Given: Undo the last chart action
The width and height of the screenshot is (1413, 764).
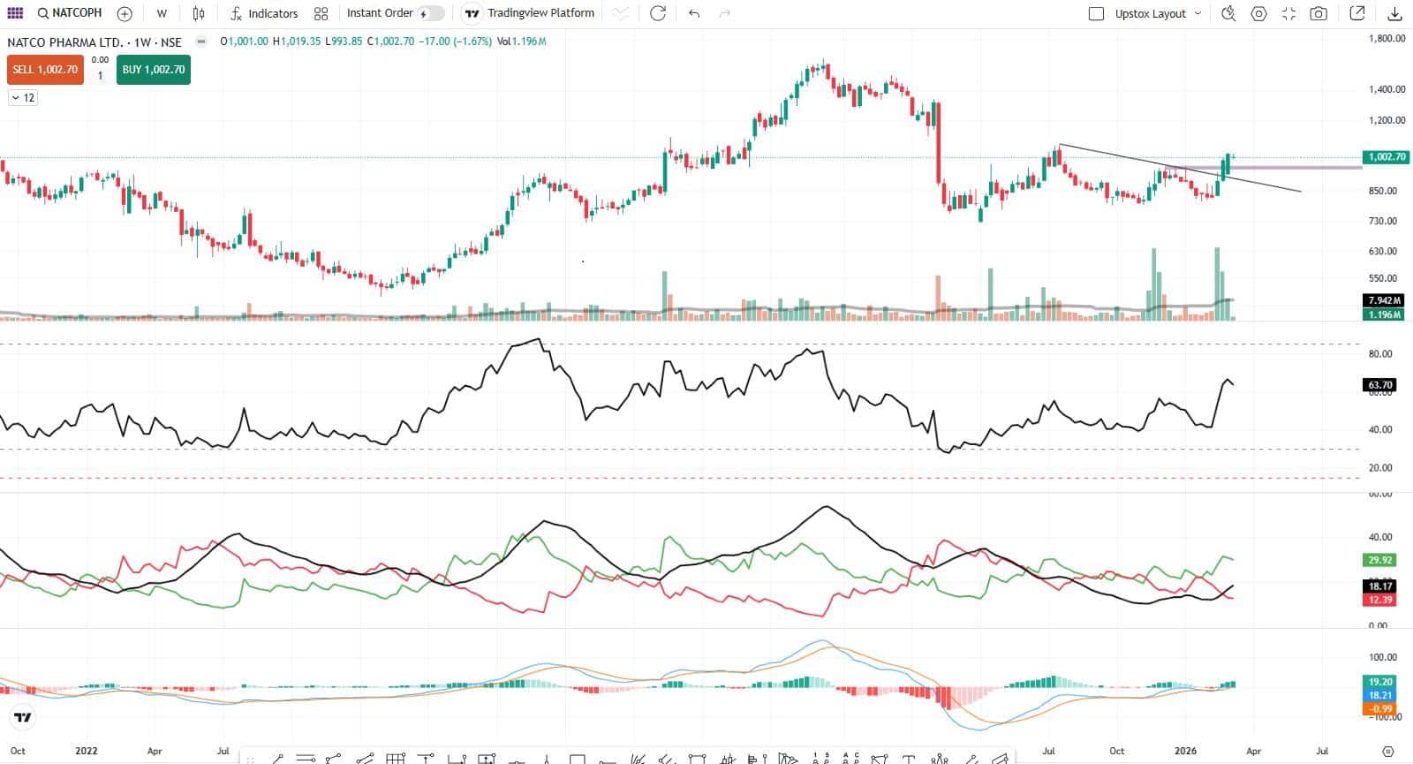Looking at the screenshot, I should [x=694, y=13].
